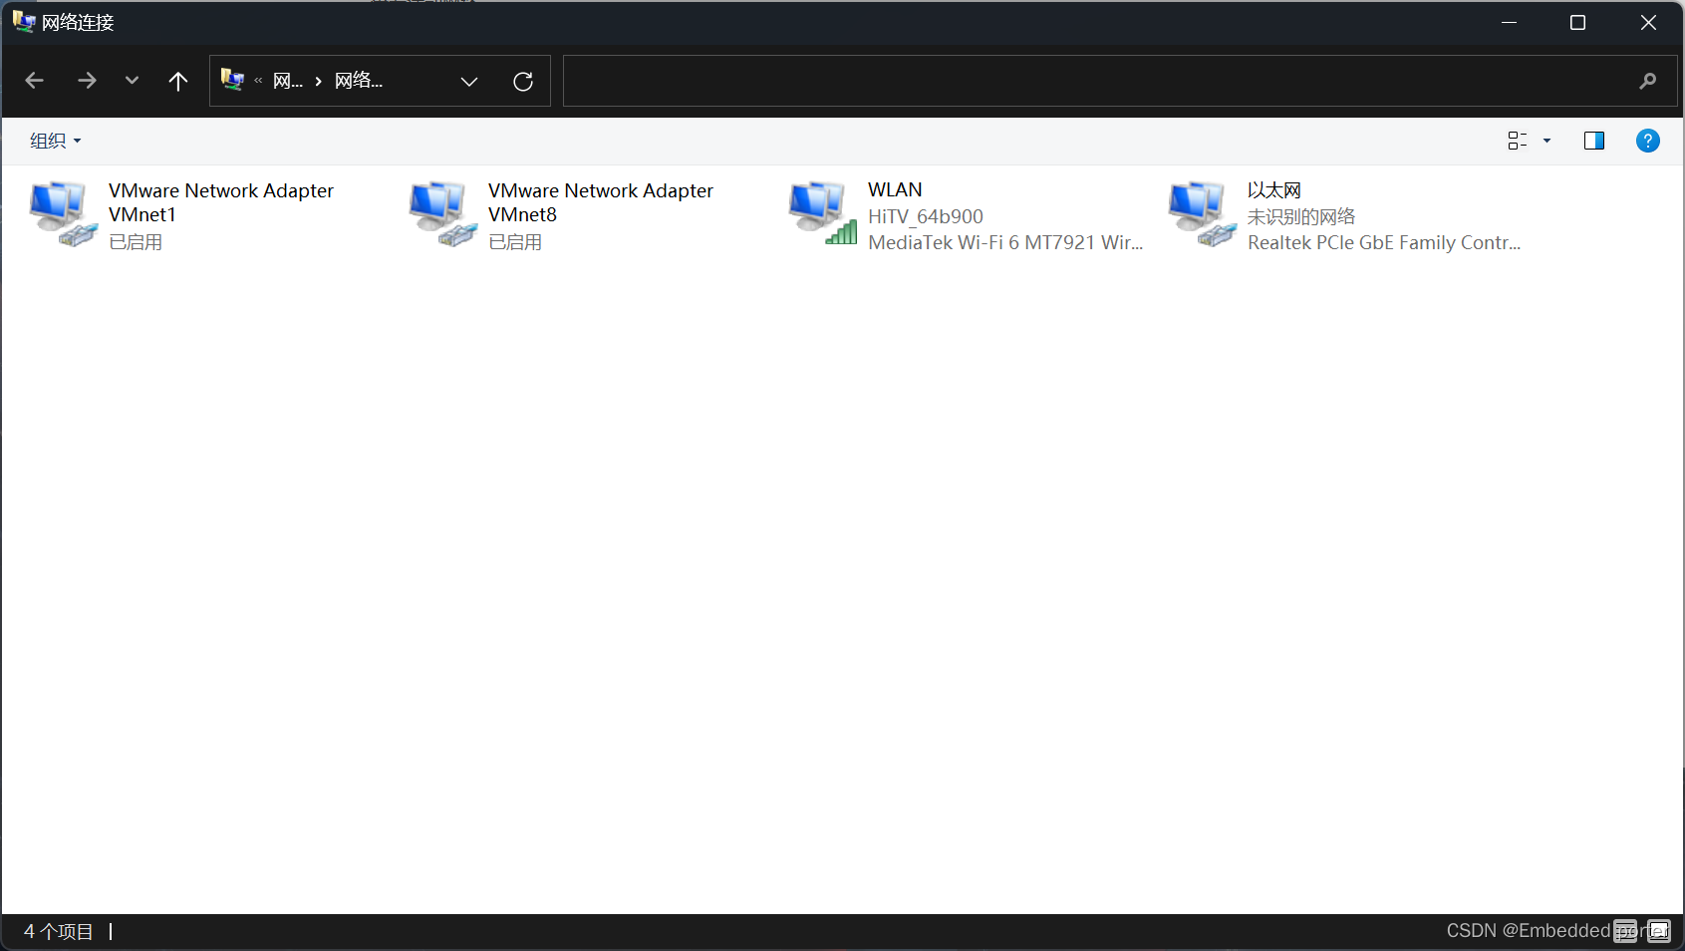Select the VMnet1 adapter icon

point(63,214)
